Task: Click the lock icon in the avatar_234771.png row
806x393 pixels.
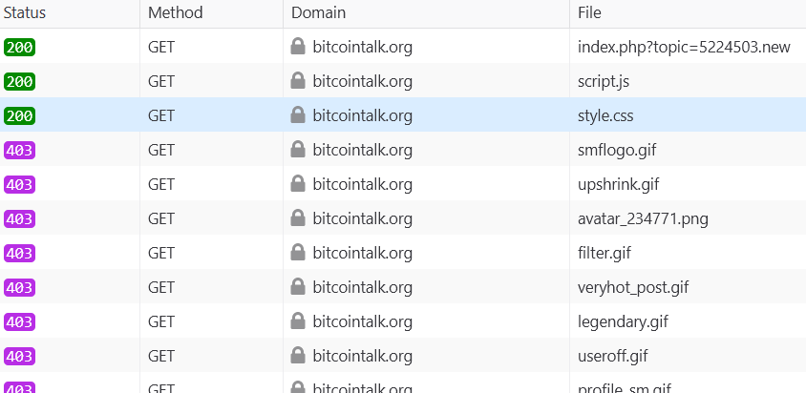Action: pos(298,218)
